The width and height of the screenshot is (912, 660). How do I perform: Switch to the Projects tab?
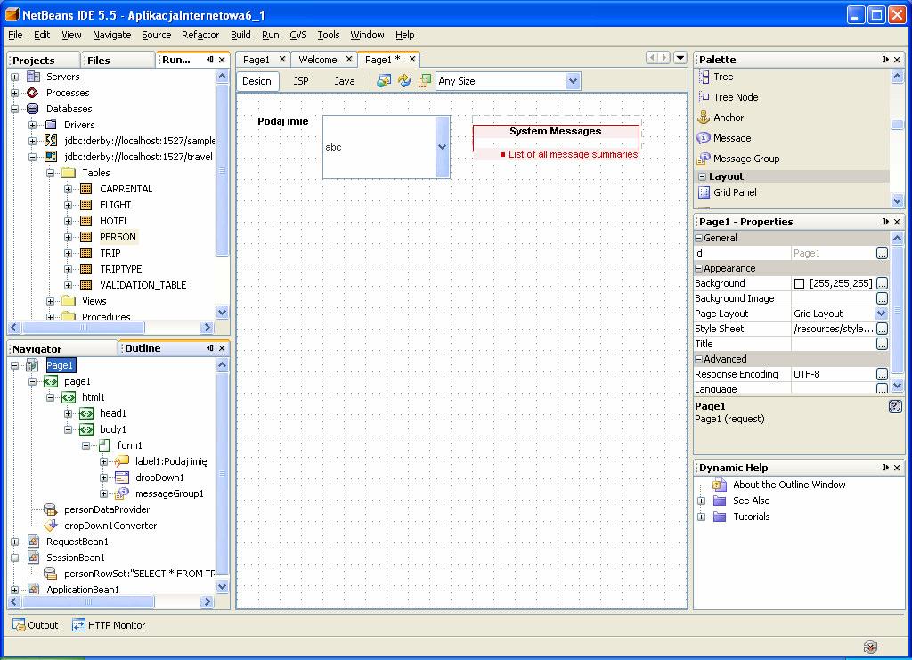pos(34,61)
